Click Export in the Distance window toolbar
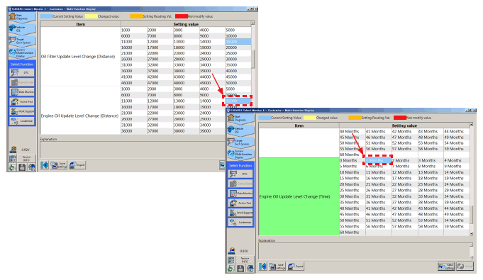The height and width of the screenshot is (280, 483). [x=77, y=165]
